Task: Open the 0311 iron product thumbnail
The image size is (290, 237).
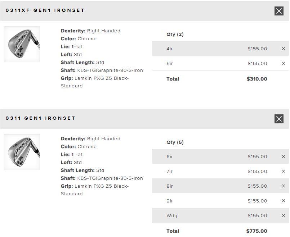Action: point(22,152)
